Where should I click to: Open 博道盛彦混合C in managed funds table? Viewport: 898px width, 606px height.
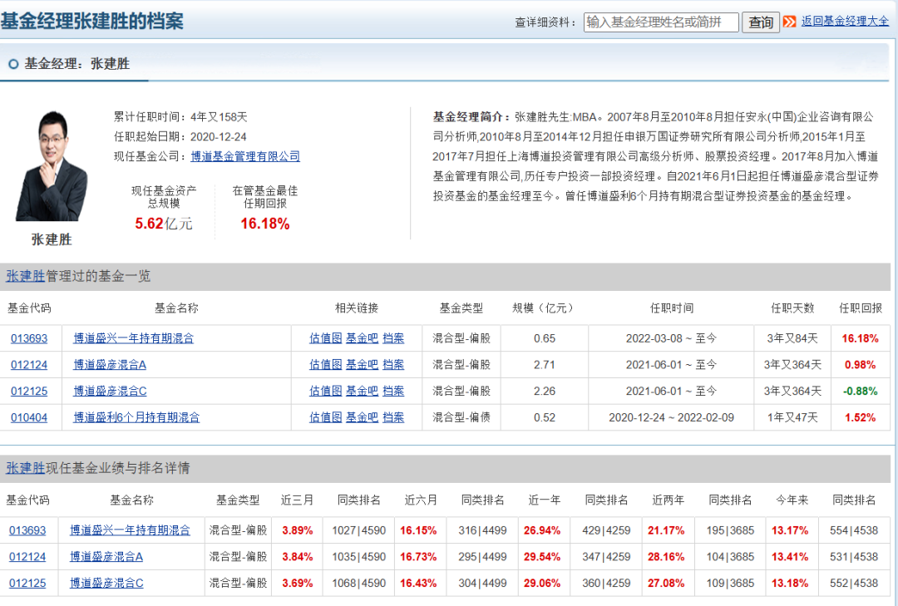tap(110, 392)
